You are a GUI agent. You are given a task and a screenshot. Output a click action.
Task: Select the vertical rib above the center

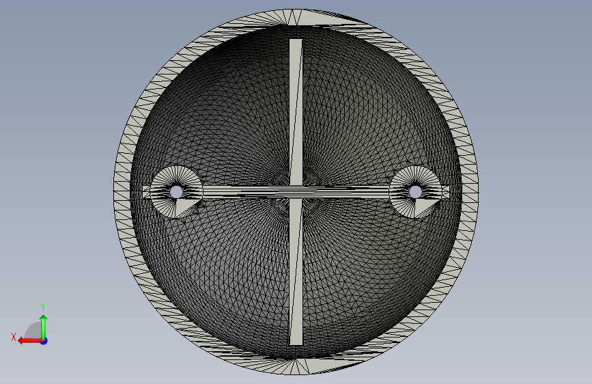[296, 112]
